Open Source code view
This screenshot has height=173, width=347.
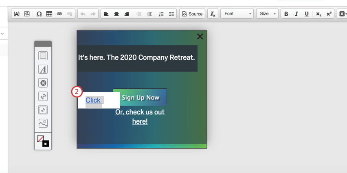(x=192, y=14)
